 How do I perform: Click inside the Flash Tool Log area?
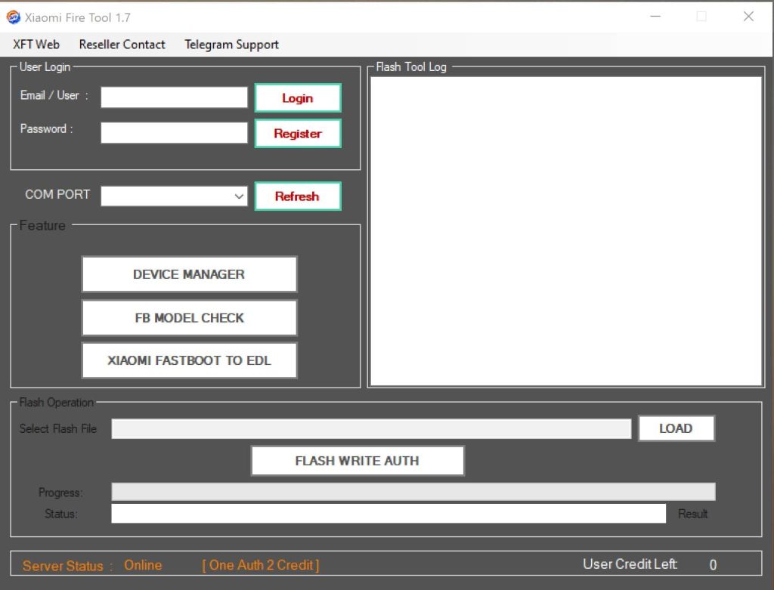pos(565,230)
